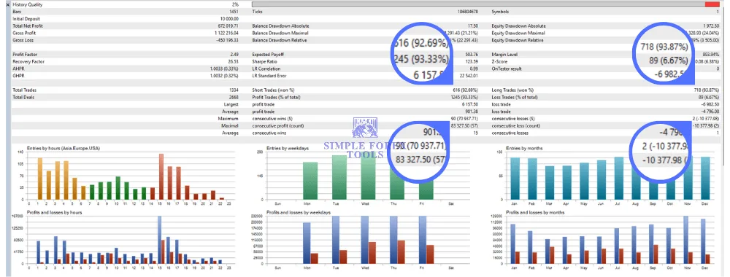Select the Profit Factor value 2.49

pyautogui.click(x=234, y=55)
